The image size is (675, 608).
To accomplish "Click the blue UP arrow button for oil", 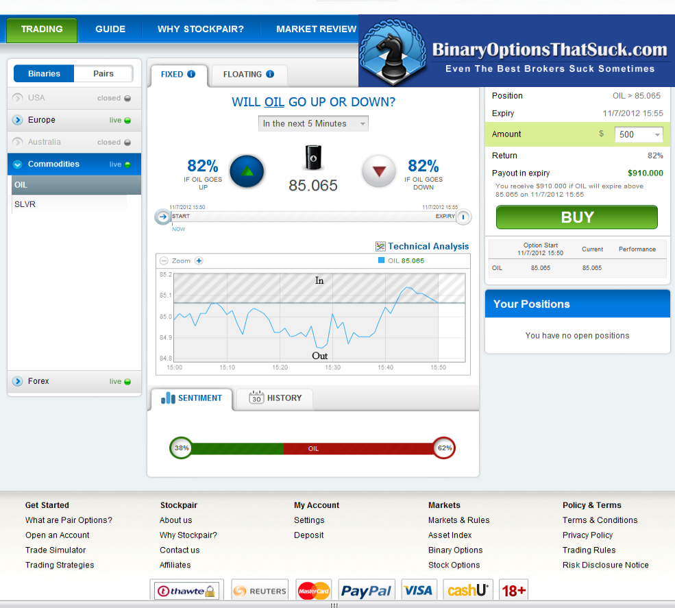I will coord(247,171).
